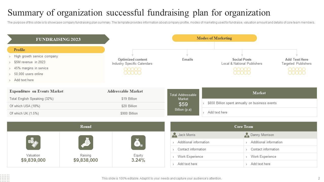The height and width of the screenshot is (182, 324).
Task: Click the person icon beside Danny Morrison
Action: (247, 135)
